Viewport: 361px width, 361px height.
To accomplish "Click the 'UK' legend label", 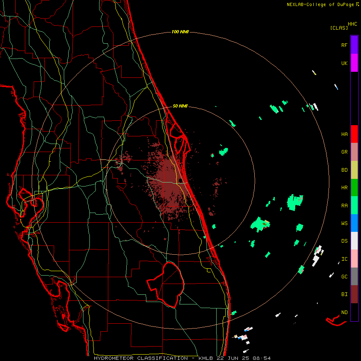I will click(344, 63).
